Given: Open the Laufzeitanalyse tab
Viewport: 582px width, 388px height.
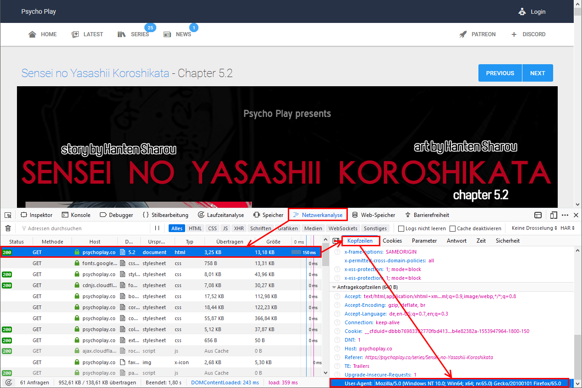Looking at the screenshot, I should (222, 215).
